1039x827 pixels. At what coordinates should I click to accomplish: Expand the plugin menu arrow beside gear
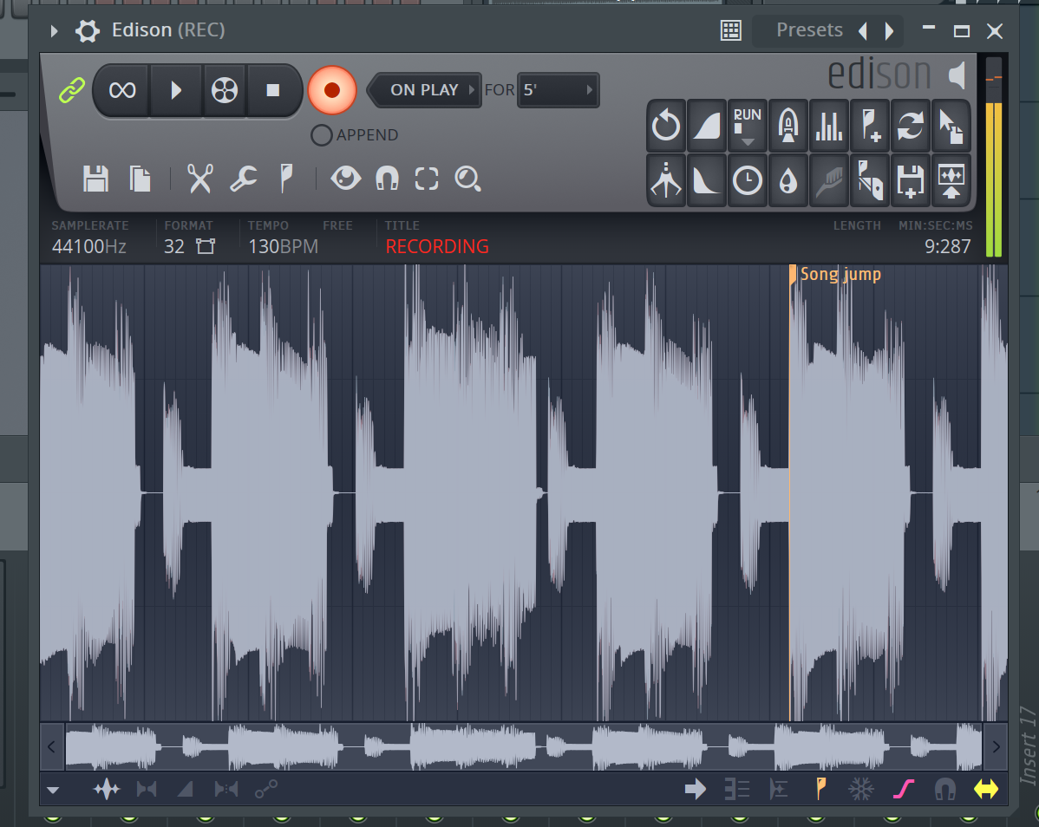[x=55, y=30]
